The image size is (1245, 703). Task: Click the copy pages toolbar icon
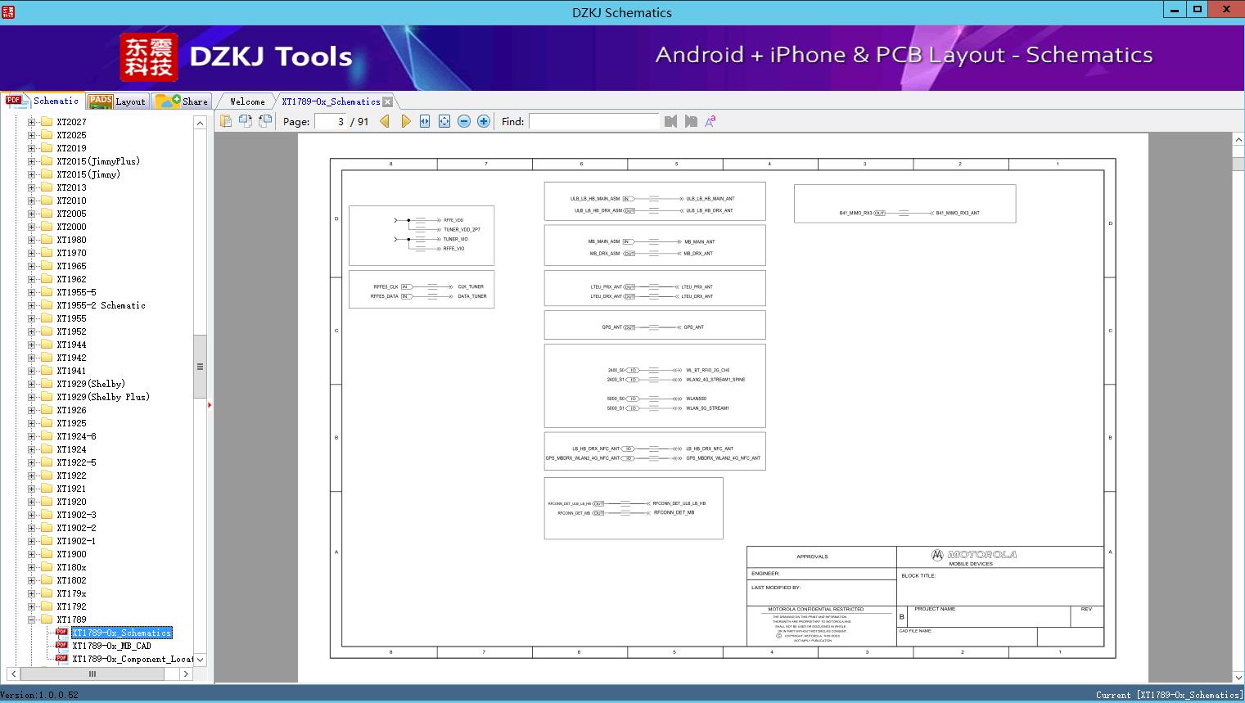point(226,121)
